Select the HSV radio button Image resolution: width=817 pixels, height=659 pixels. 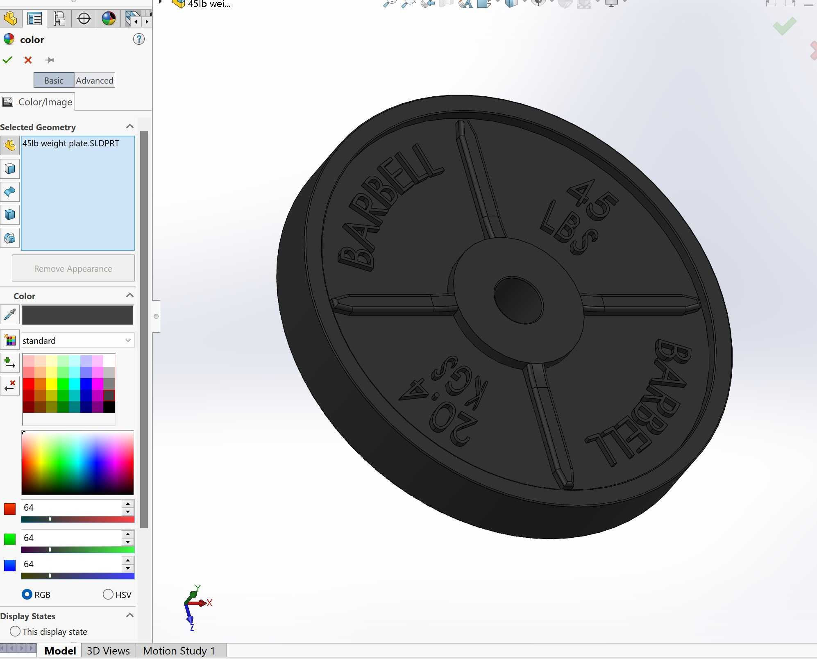coord(108,594)
